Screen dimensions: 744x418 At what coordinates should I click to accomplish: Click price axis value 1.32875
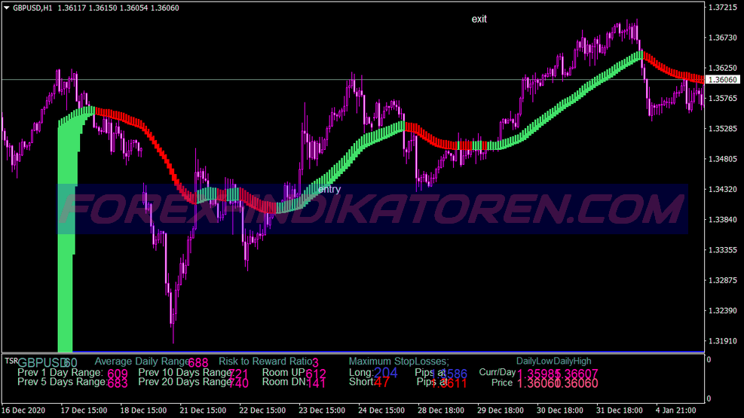click(722, 280)
